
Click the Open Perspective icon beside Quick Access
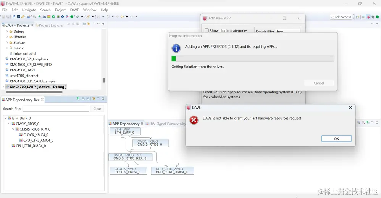click(x=357, y=17)
